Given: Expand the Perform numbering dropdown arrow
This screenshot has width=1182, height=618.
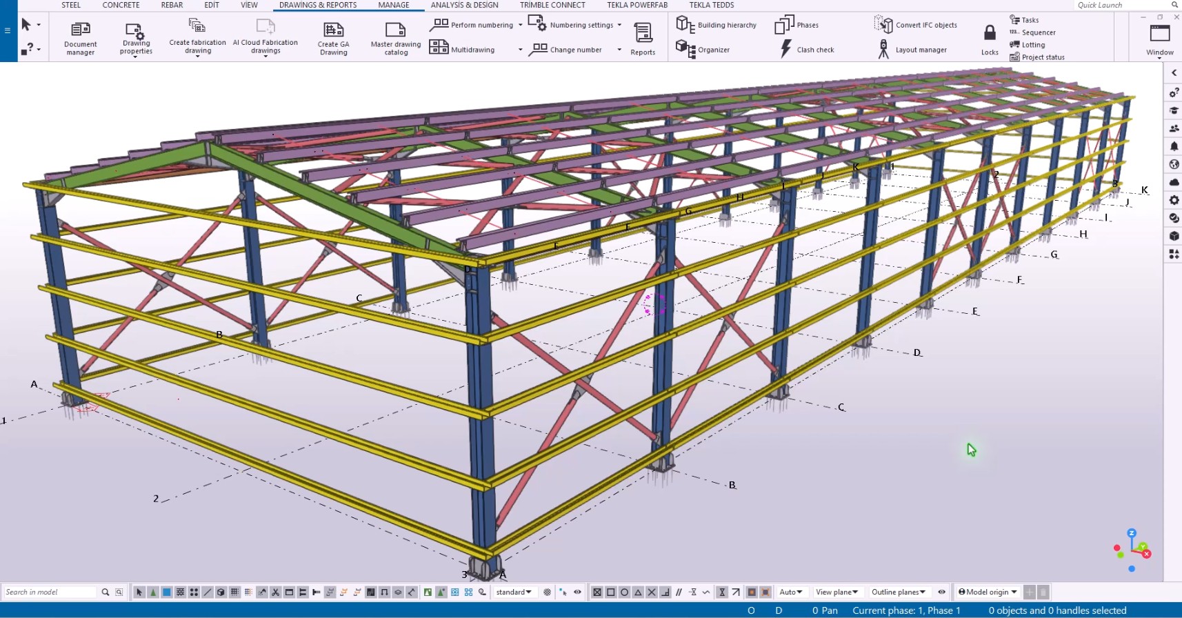Looking at the screenshot, I should point(520,25).
